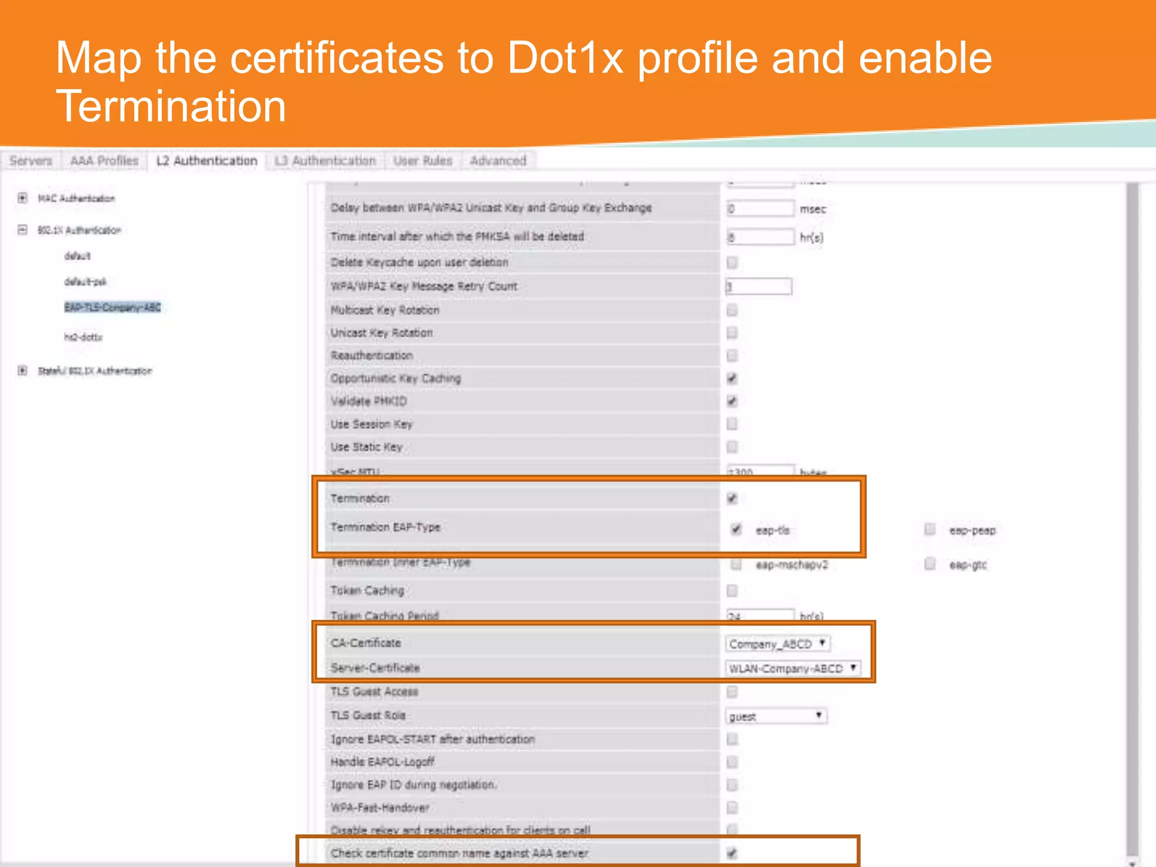Enable WPA-Fast-Handover checkbox
Image resolution: width=1156 pixels, height=867 pixels.
click(x=732, y=808)
